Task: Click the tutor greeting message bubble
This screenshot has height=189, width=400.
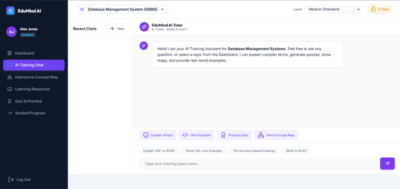Action: (248, 55)
